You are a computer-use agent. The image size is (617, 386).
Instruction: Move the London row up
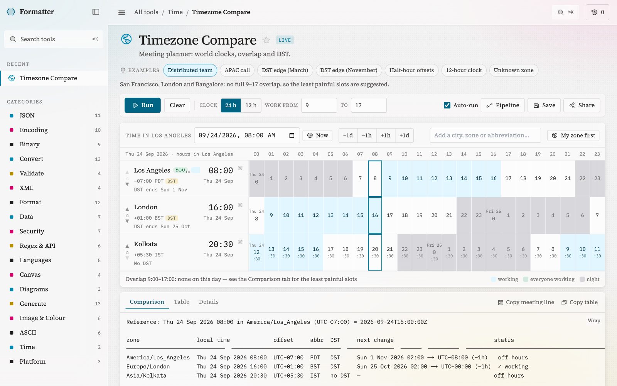(127, 209)
